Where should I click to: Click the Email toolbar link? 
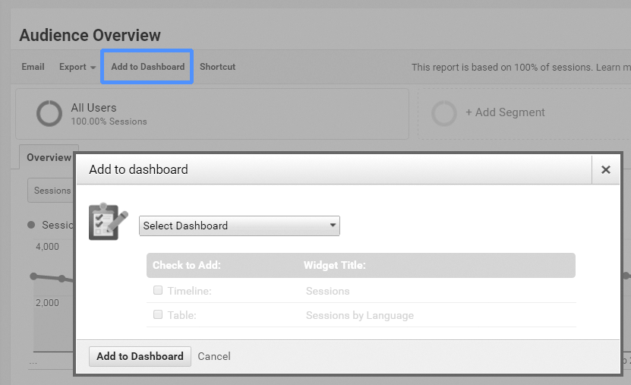coord(33,67)
